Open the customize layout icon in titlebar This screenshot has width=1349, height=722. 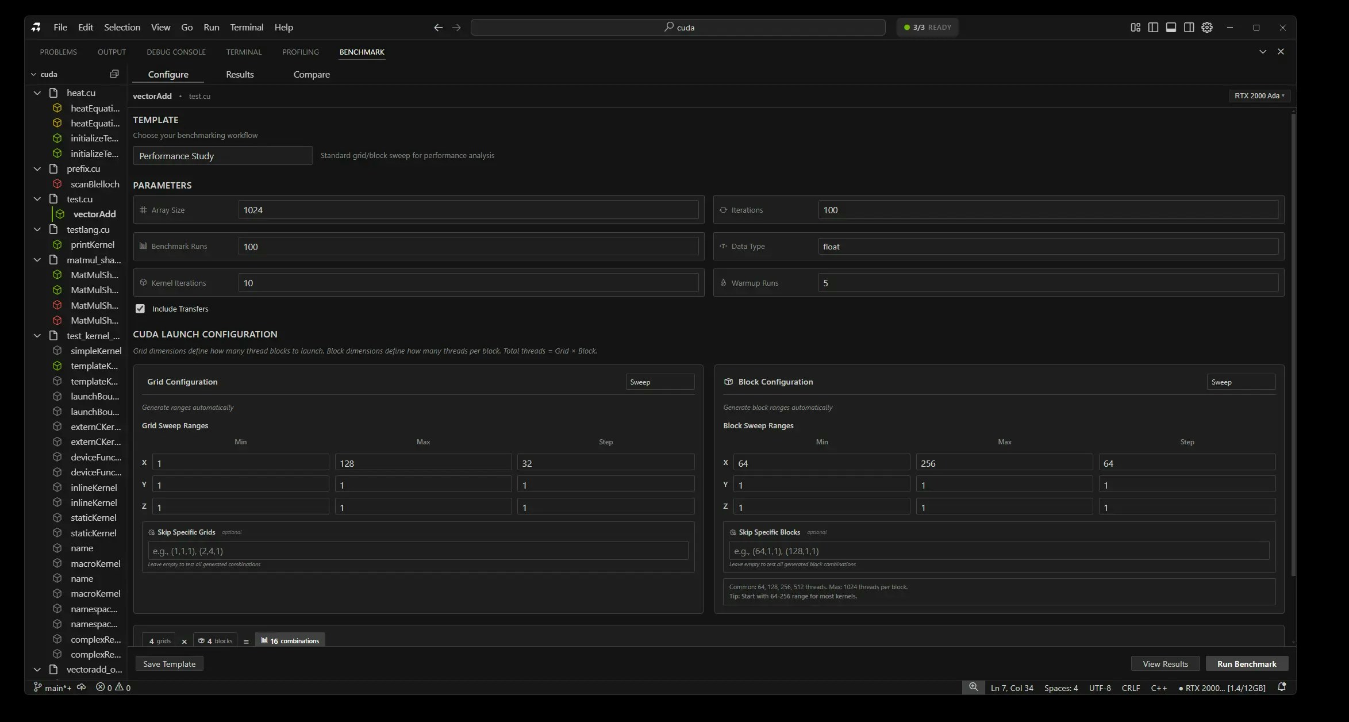coord(1135,27)
